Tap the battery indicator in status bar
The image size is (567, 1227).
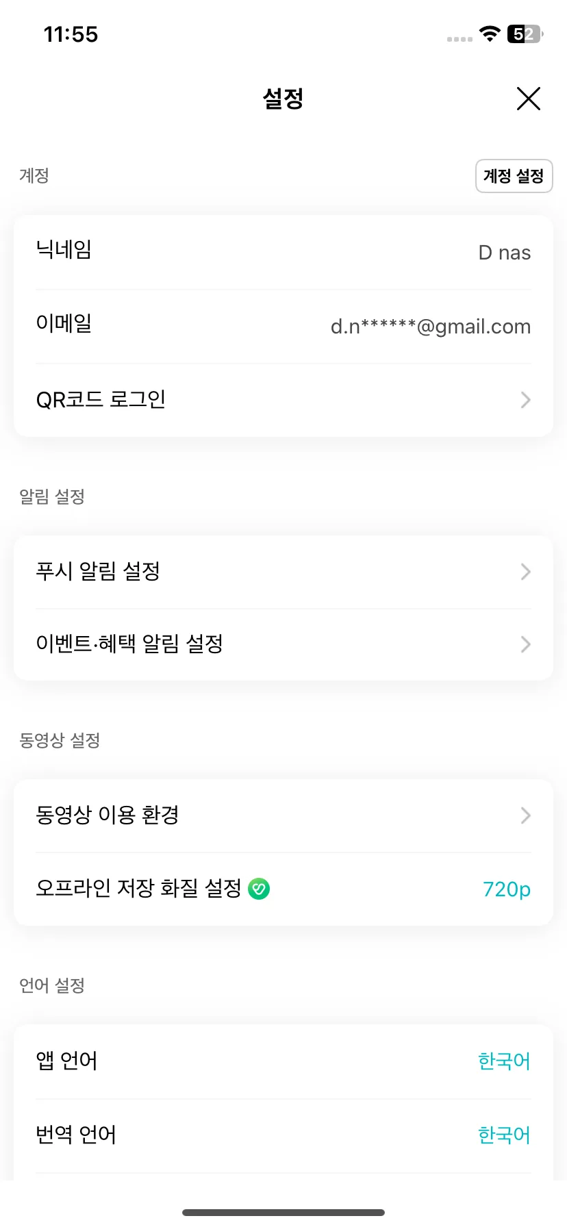tap(525, 34)
